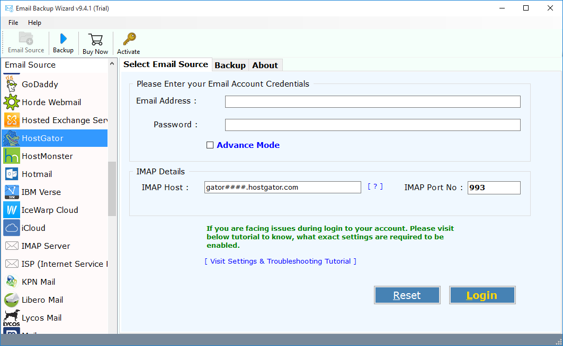563x346 pixels.
Task: Click the app icon in title bar
Action: click(9, 8)
